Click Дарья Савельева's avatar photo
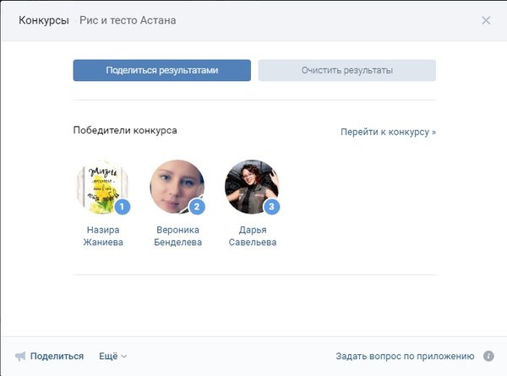This screenshot has height=376, width=507. 251,186
